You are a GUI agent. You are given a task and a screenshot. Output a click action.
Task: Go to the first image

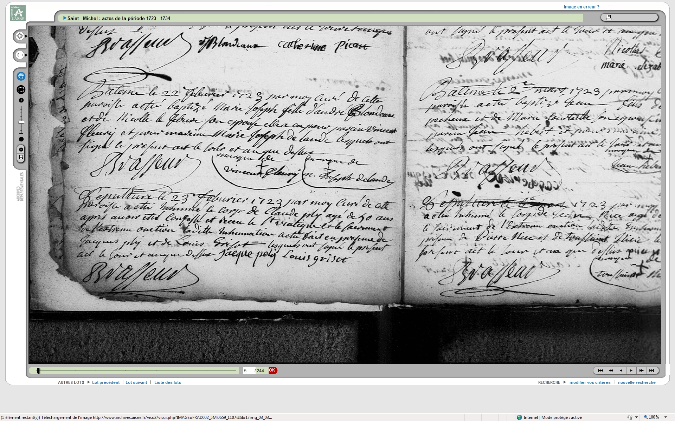600,370
